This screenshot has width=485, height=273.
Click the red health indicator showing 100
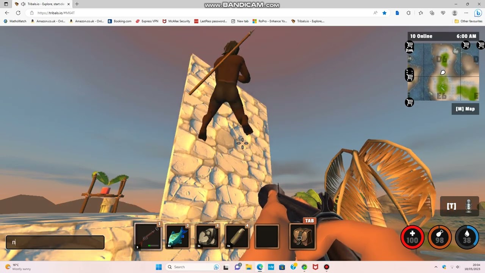[x=413, y=237]
